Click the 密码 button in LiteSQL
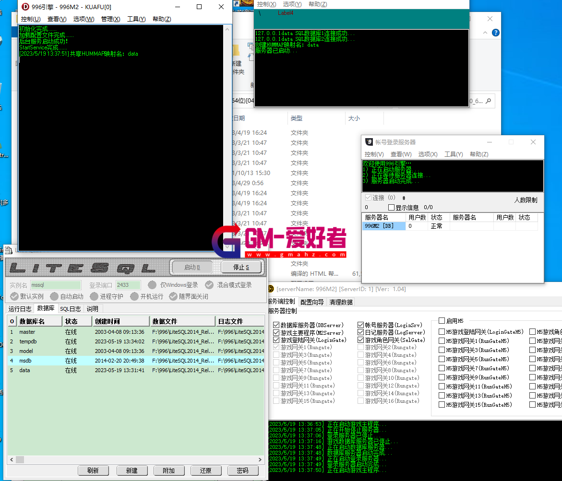Screen dimensions: 562x481 click(243, 470)
